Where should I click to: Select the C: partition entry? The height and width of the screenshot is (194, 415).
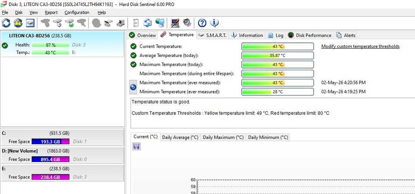pyautogui.click(x=62, y=137)
